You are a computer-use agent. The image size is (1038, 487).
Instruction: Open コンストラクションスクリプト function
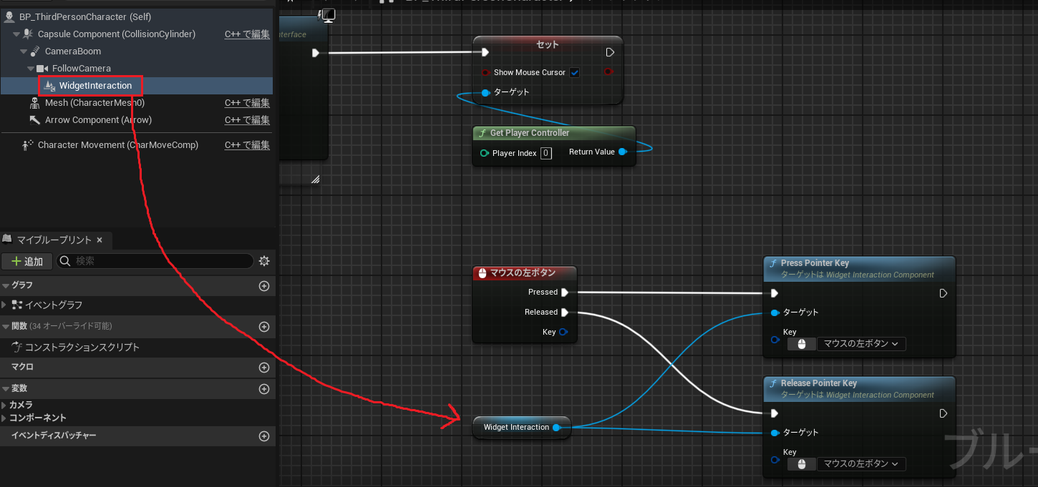point(82,348)
